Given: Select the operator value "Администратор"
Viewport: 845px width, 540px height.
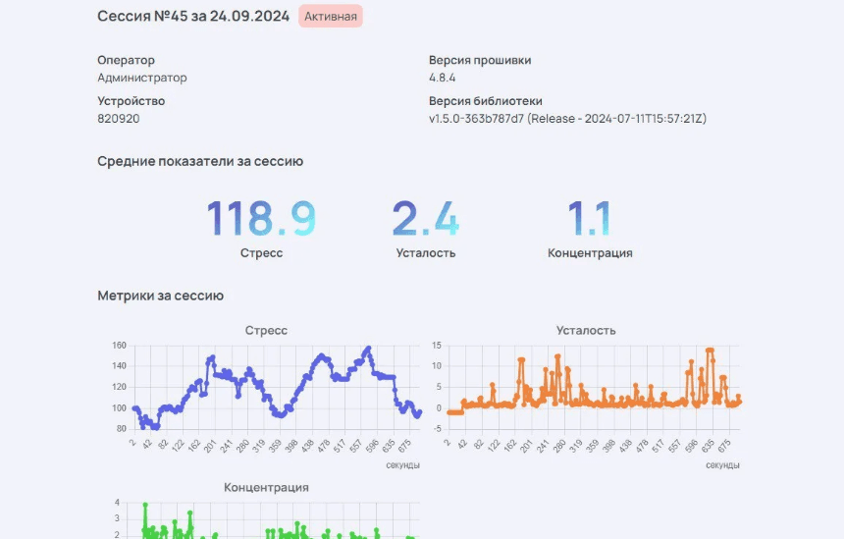Looking at the screenshot, I should [141, 78].
